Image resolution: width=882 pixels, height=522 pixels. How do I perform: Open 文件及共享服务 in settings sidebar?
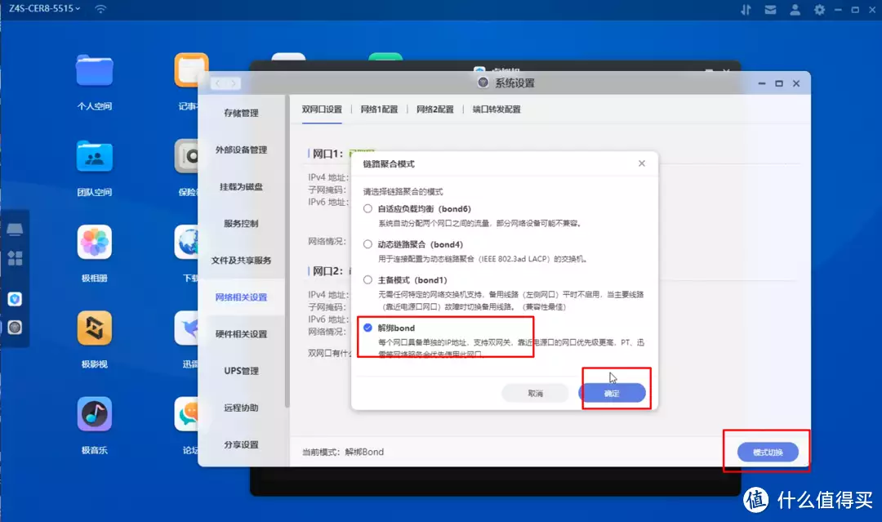pyautogui.click(x=241, y=261)
